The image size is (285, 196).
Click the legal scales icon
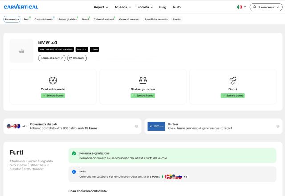point(143,80)
